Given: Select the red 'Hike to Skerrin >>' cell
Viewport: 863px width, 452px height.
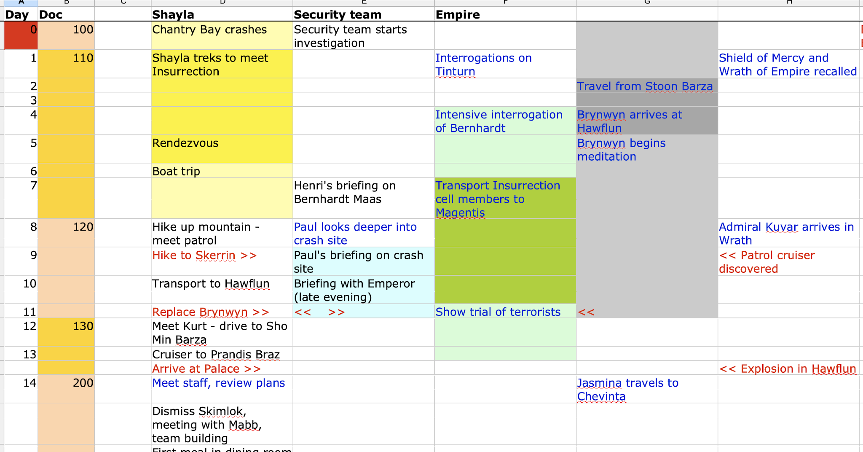Looking at the screenshot, I should (x=222, y=261).
